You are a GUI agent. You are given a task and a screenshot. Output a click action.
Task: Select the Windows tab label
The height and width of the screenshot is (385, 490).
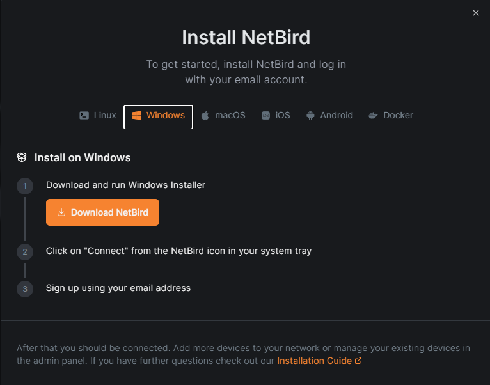[165, 116]
